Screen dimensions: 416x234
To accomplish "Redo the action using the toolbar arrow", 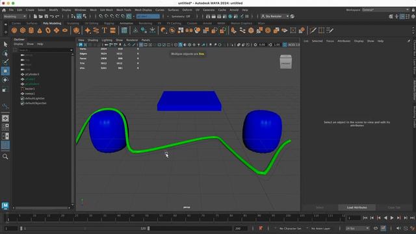I will [x=57, y=16].
